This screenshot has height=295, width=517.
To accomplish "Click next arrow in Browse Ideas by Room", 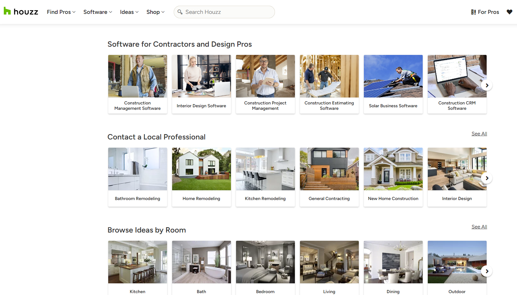I will click(487, 271).
